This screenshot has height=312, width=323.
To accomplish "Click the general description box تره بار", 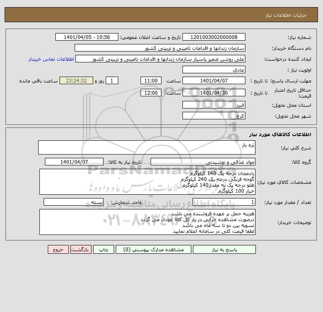I will (x=147, y=147).
